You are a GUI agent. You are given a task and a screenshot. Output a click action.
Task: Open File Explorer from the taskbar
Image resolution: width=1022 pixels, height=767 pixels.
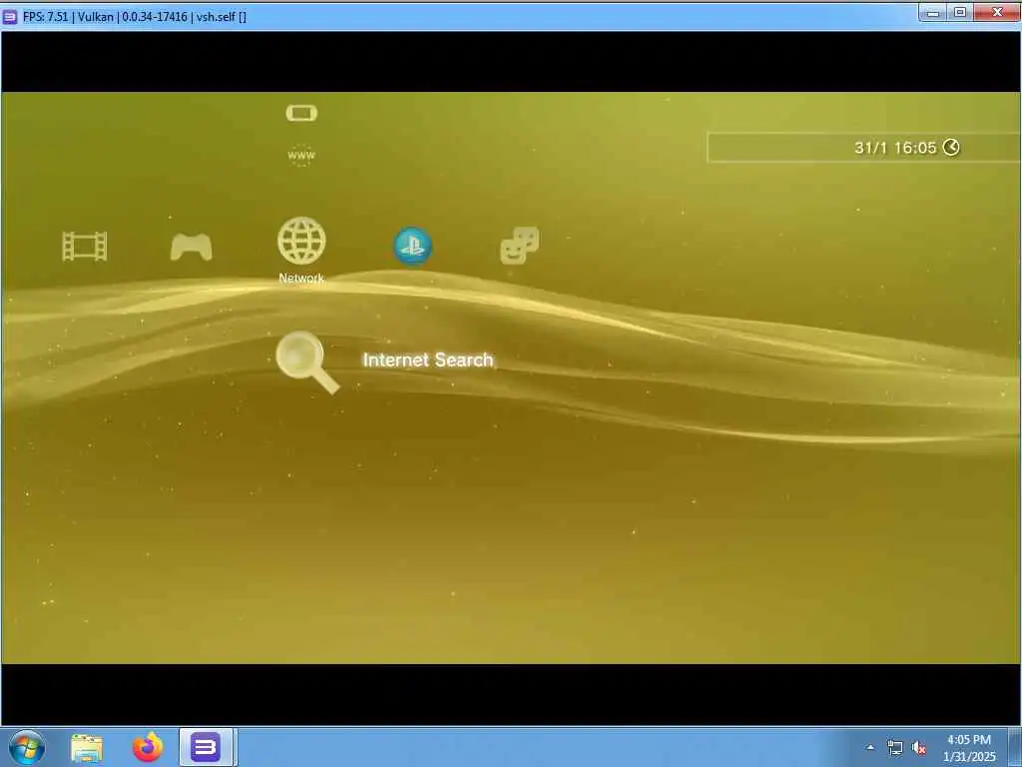tap(87, 747)
